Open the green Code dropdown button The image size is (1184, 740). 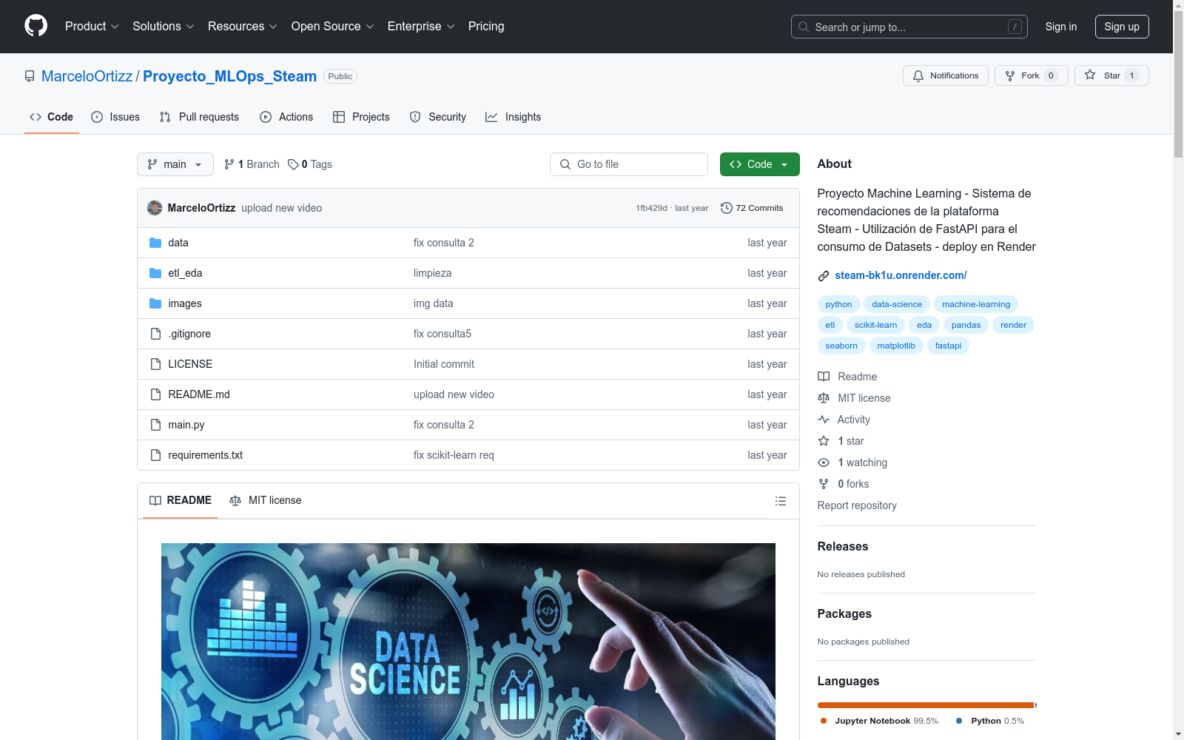759,164
